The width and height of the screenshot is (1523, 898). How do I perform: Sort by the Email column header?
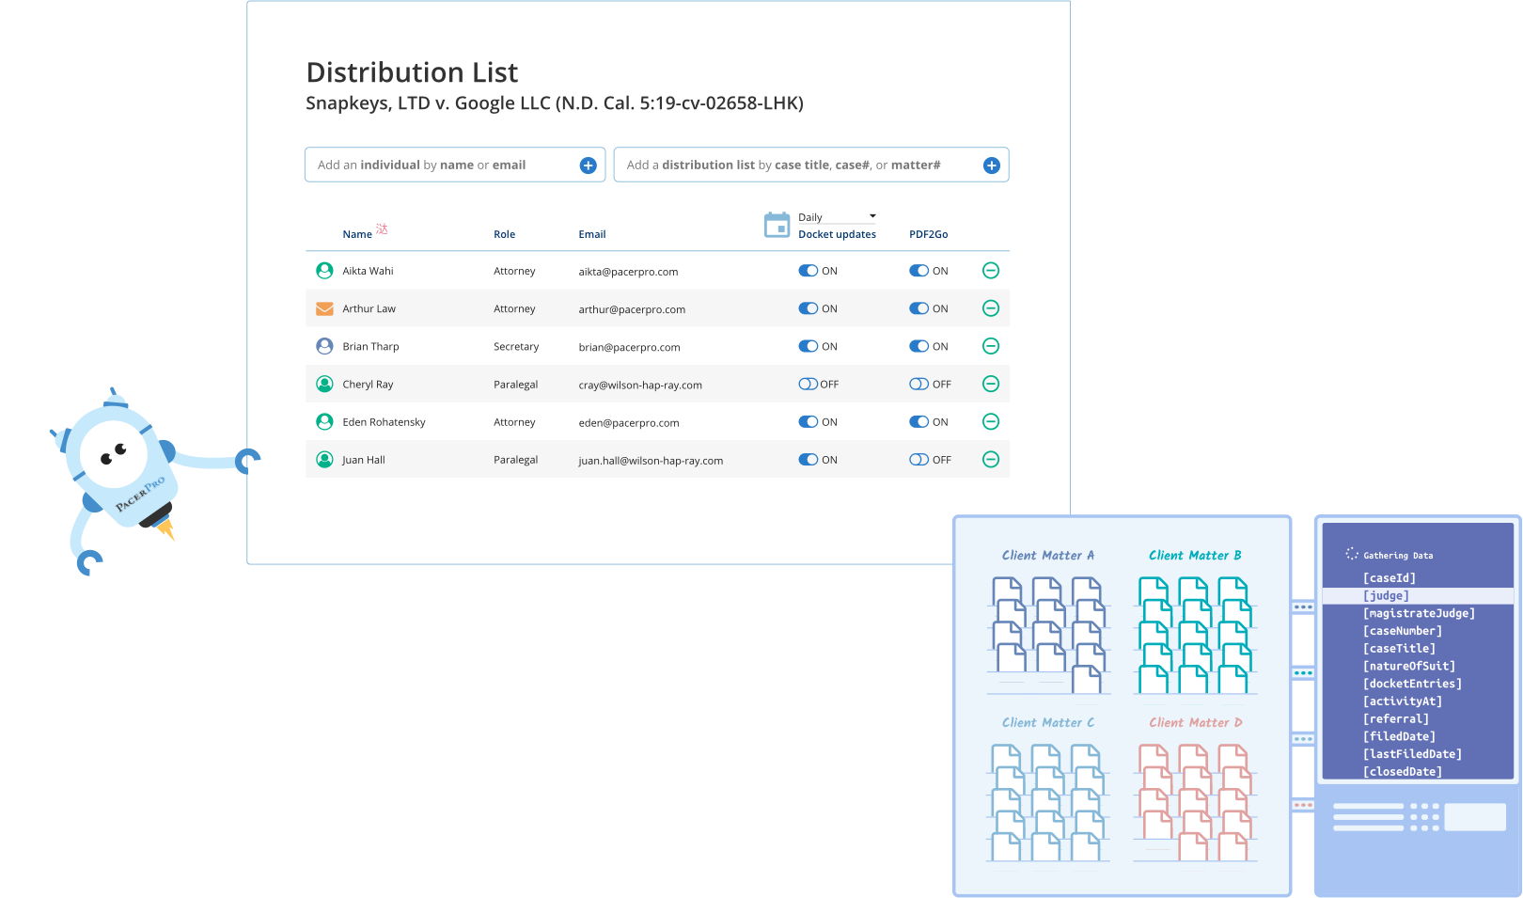tap(592, 234)
